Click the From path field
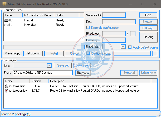161x117 pixels. click(43, 73)
